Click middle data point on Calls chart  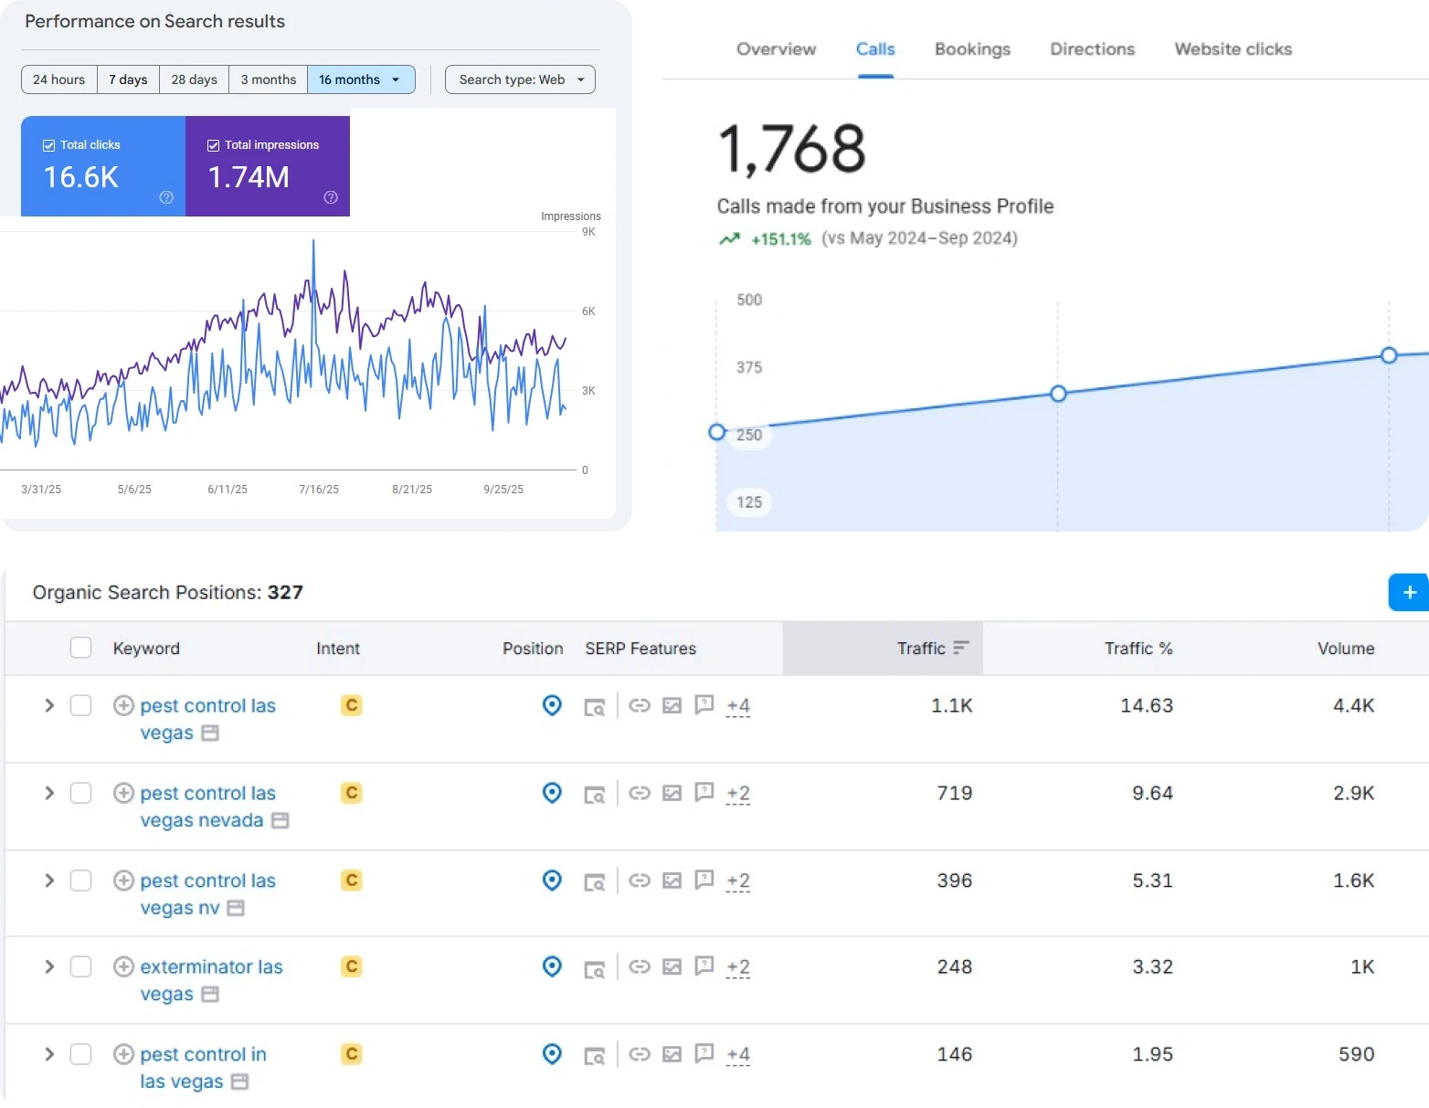click(1058, 394)
